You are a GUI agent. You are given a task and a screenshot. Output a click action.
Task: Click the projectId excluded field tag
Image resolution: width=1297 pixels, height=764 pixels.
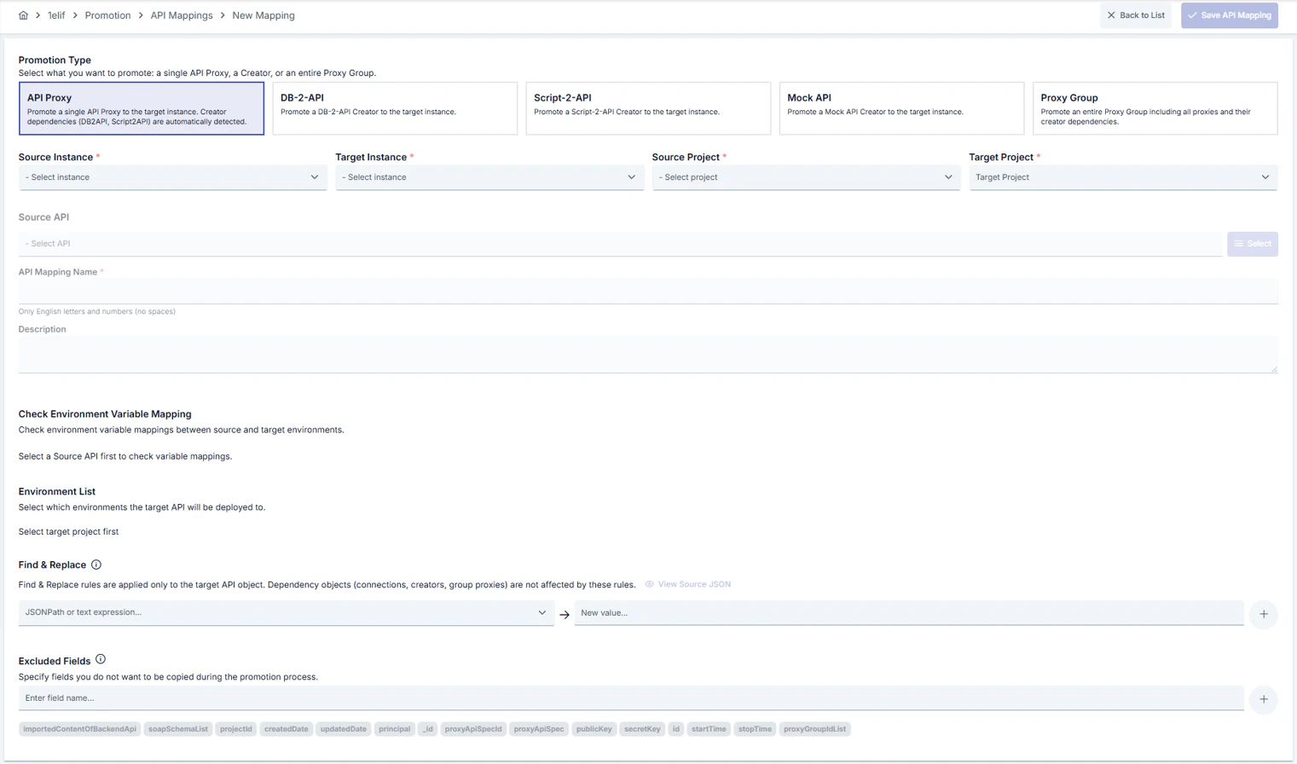click(236, 729)
